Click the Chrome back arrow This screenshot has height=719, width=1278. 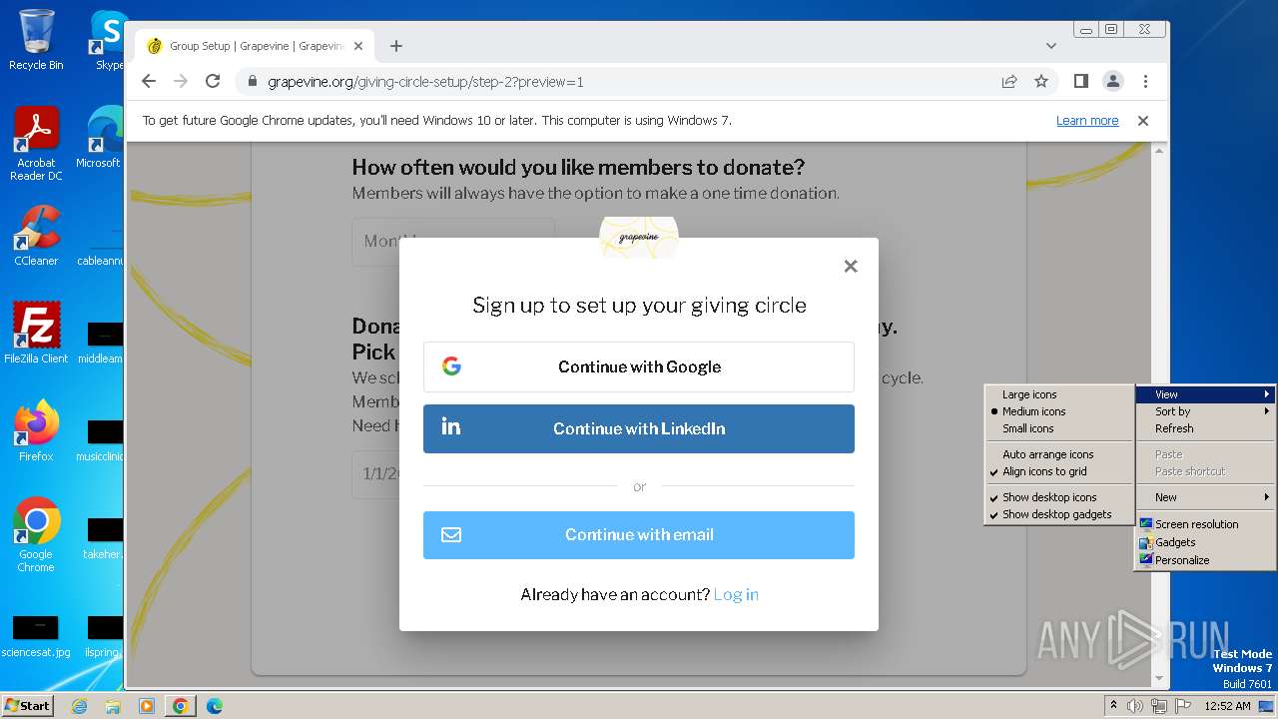click(149, 81)
